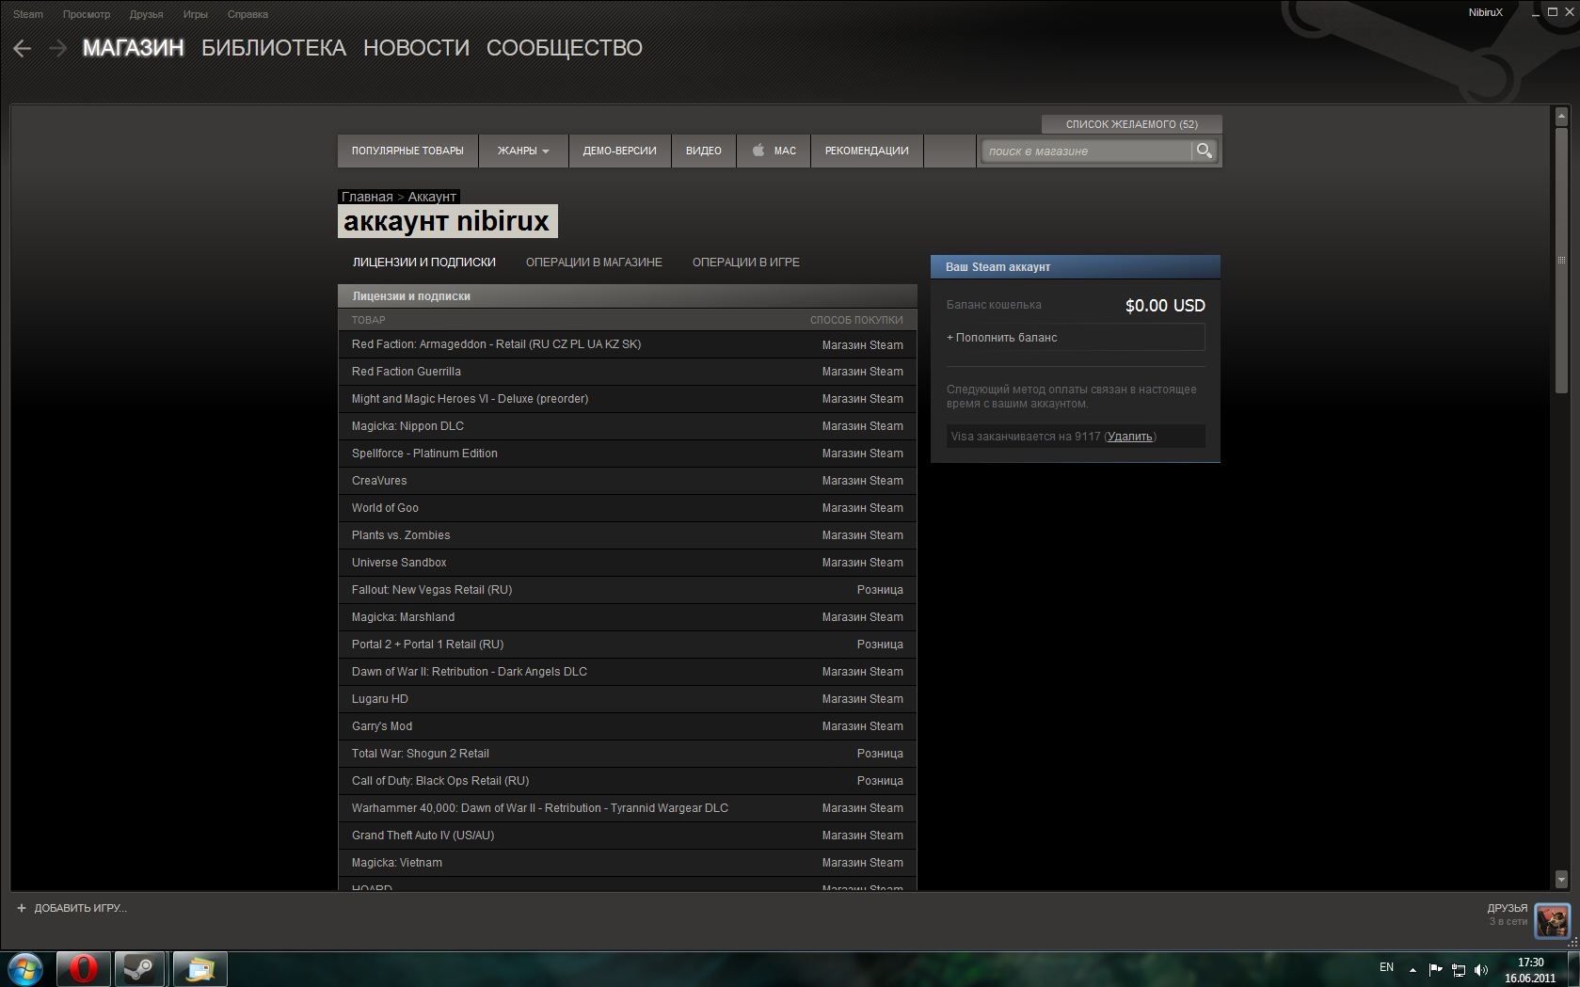
Task: Launch Opera browser from taskbar
Action: [83, 968]
